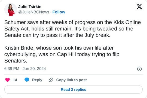Follow Julie Tsirkin
Screen dimensions: 147x98
point(59,12)
